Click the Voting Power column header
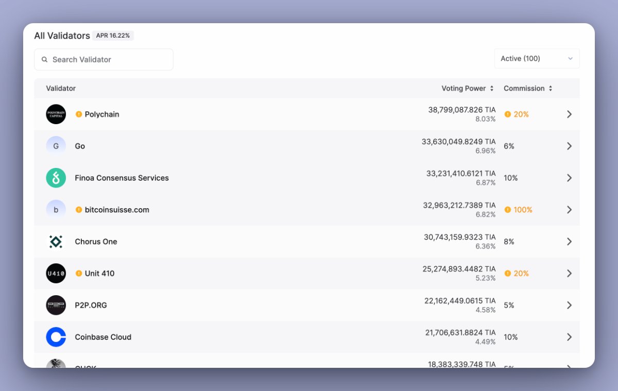 pyautogui.click(x=463, y=89)
